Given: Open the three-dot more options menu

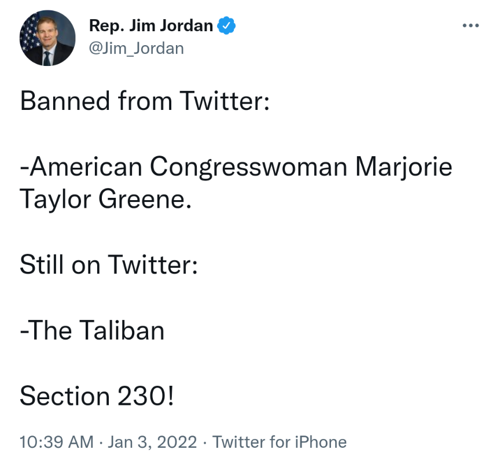Looking at the screenshot, I should click(x=471, y=25).
